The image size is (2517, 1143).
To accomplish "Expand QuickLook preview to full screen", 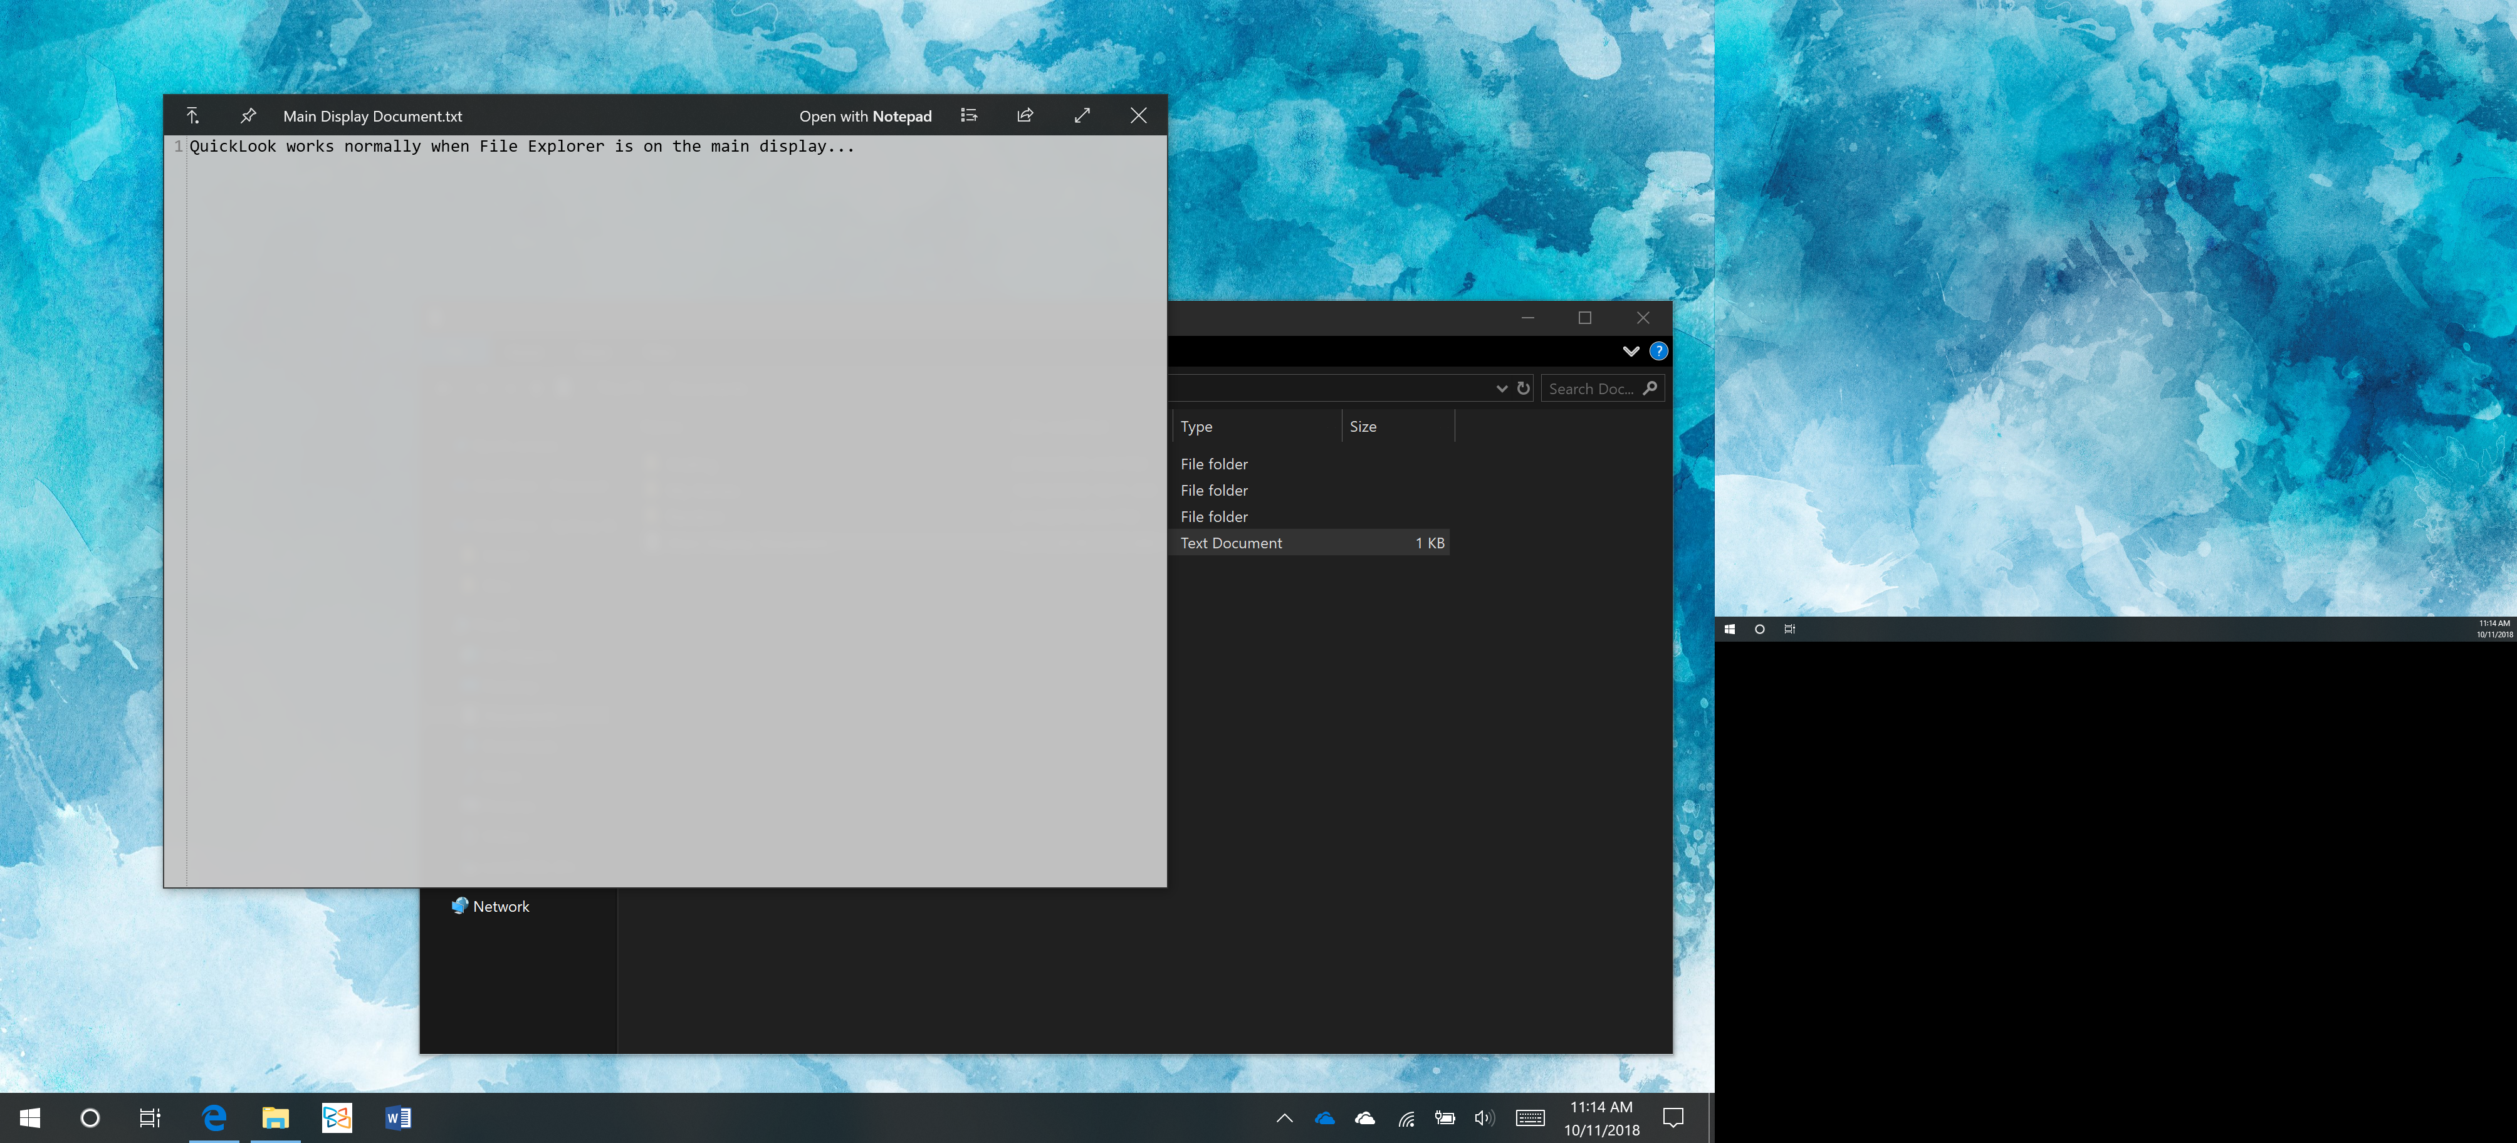I will 1082,115.
